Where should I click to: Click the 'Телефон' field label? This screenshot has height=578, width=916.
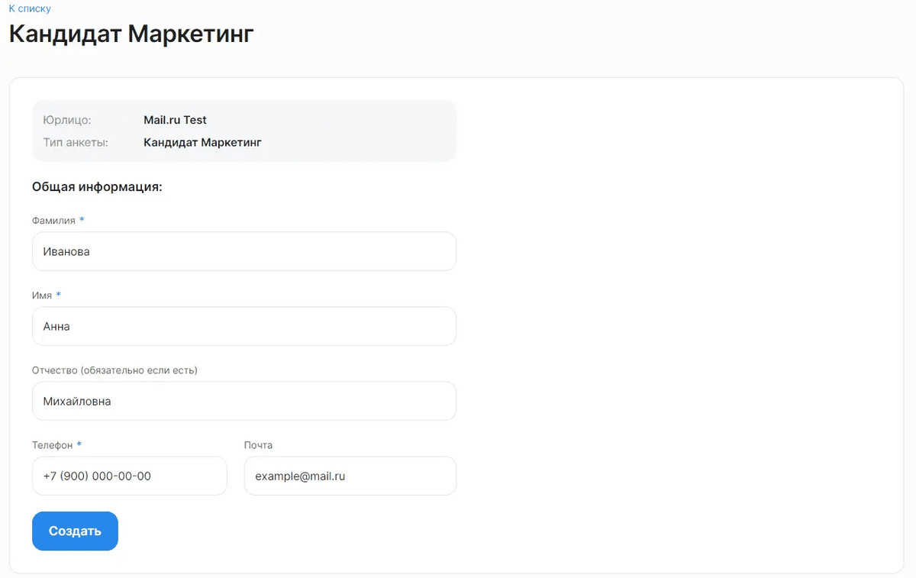[52, 445]
